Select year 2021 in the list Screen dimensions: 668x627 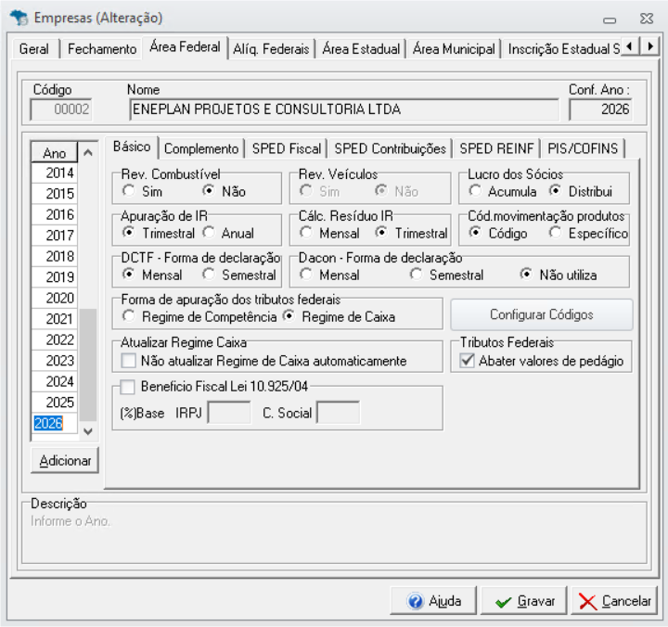[55, 319]
